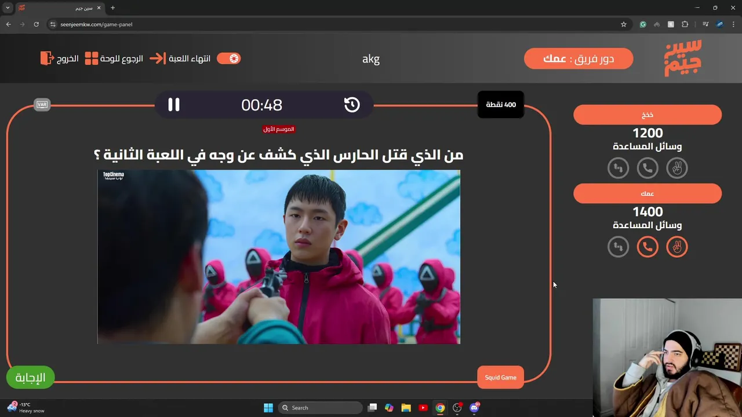Open File Explorer from the taskbar
This screenshot has height=417, width=742.
tap(406, 408)
